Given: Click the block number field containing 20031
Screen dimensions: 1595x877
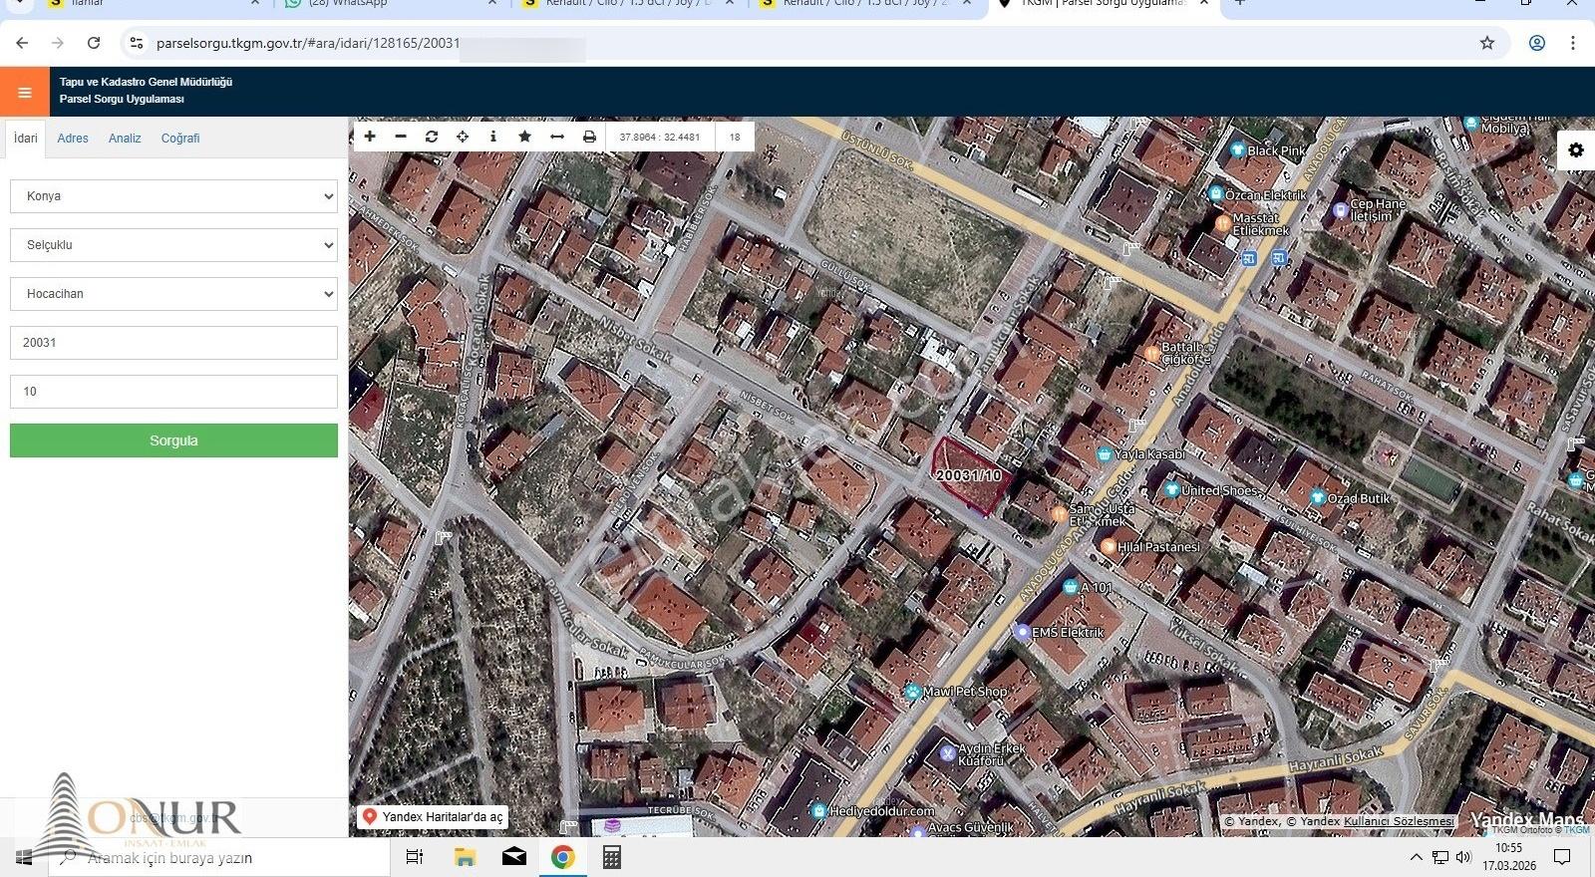Looking at the screenshot, I should (x=173, y=343).
